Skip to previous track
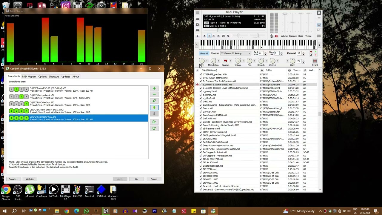The height and width of the screenshot is (215, 382). 214,36
